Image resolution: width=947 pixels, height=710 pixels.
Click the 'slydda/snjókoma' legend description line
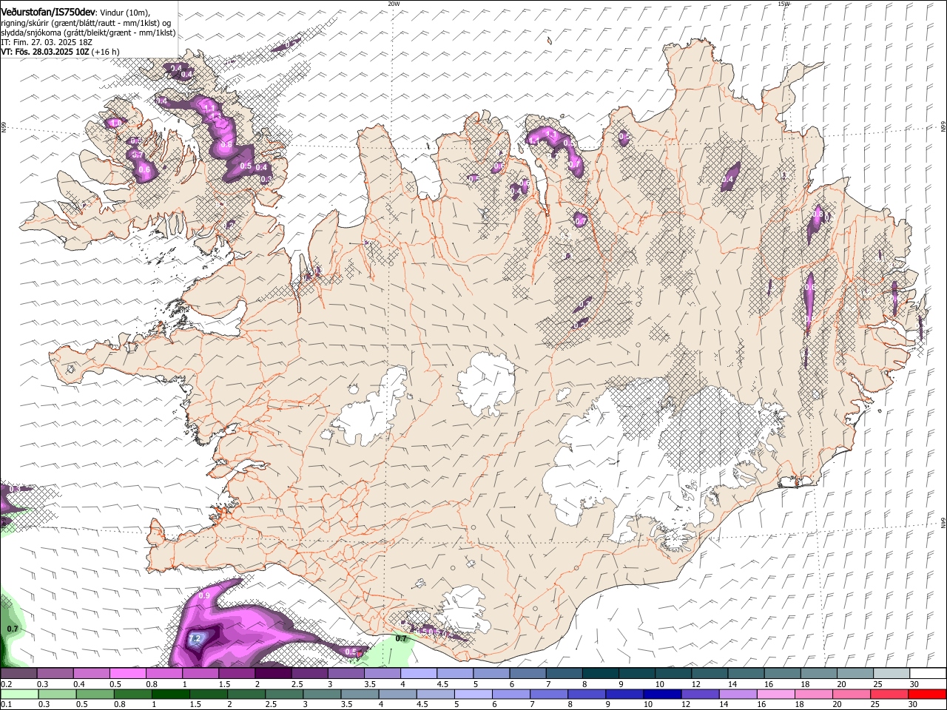point(88,33)
